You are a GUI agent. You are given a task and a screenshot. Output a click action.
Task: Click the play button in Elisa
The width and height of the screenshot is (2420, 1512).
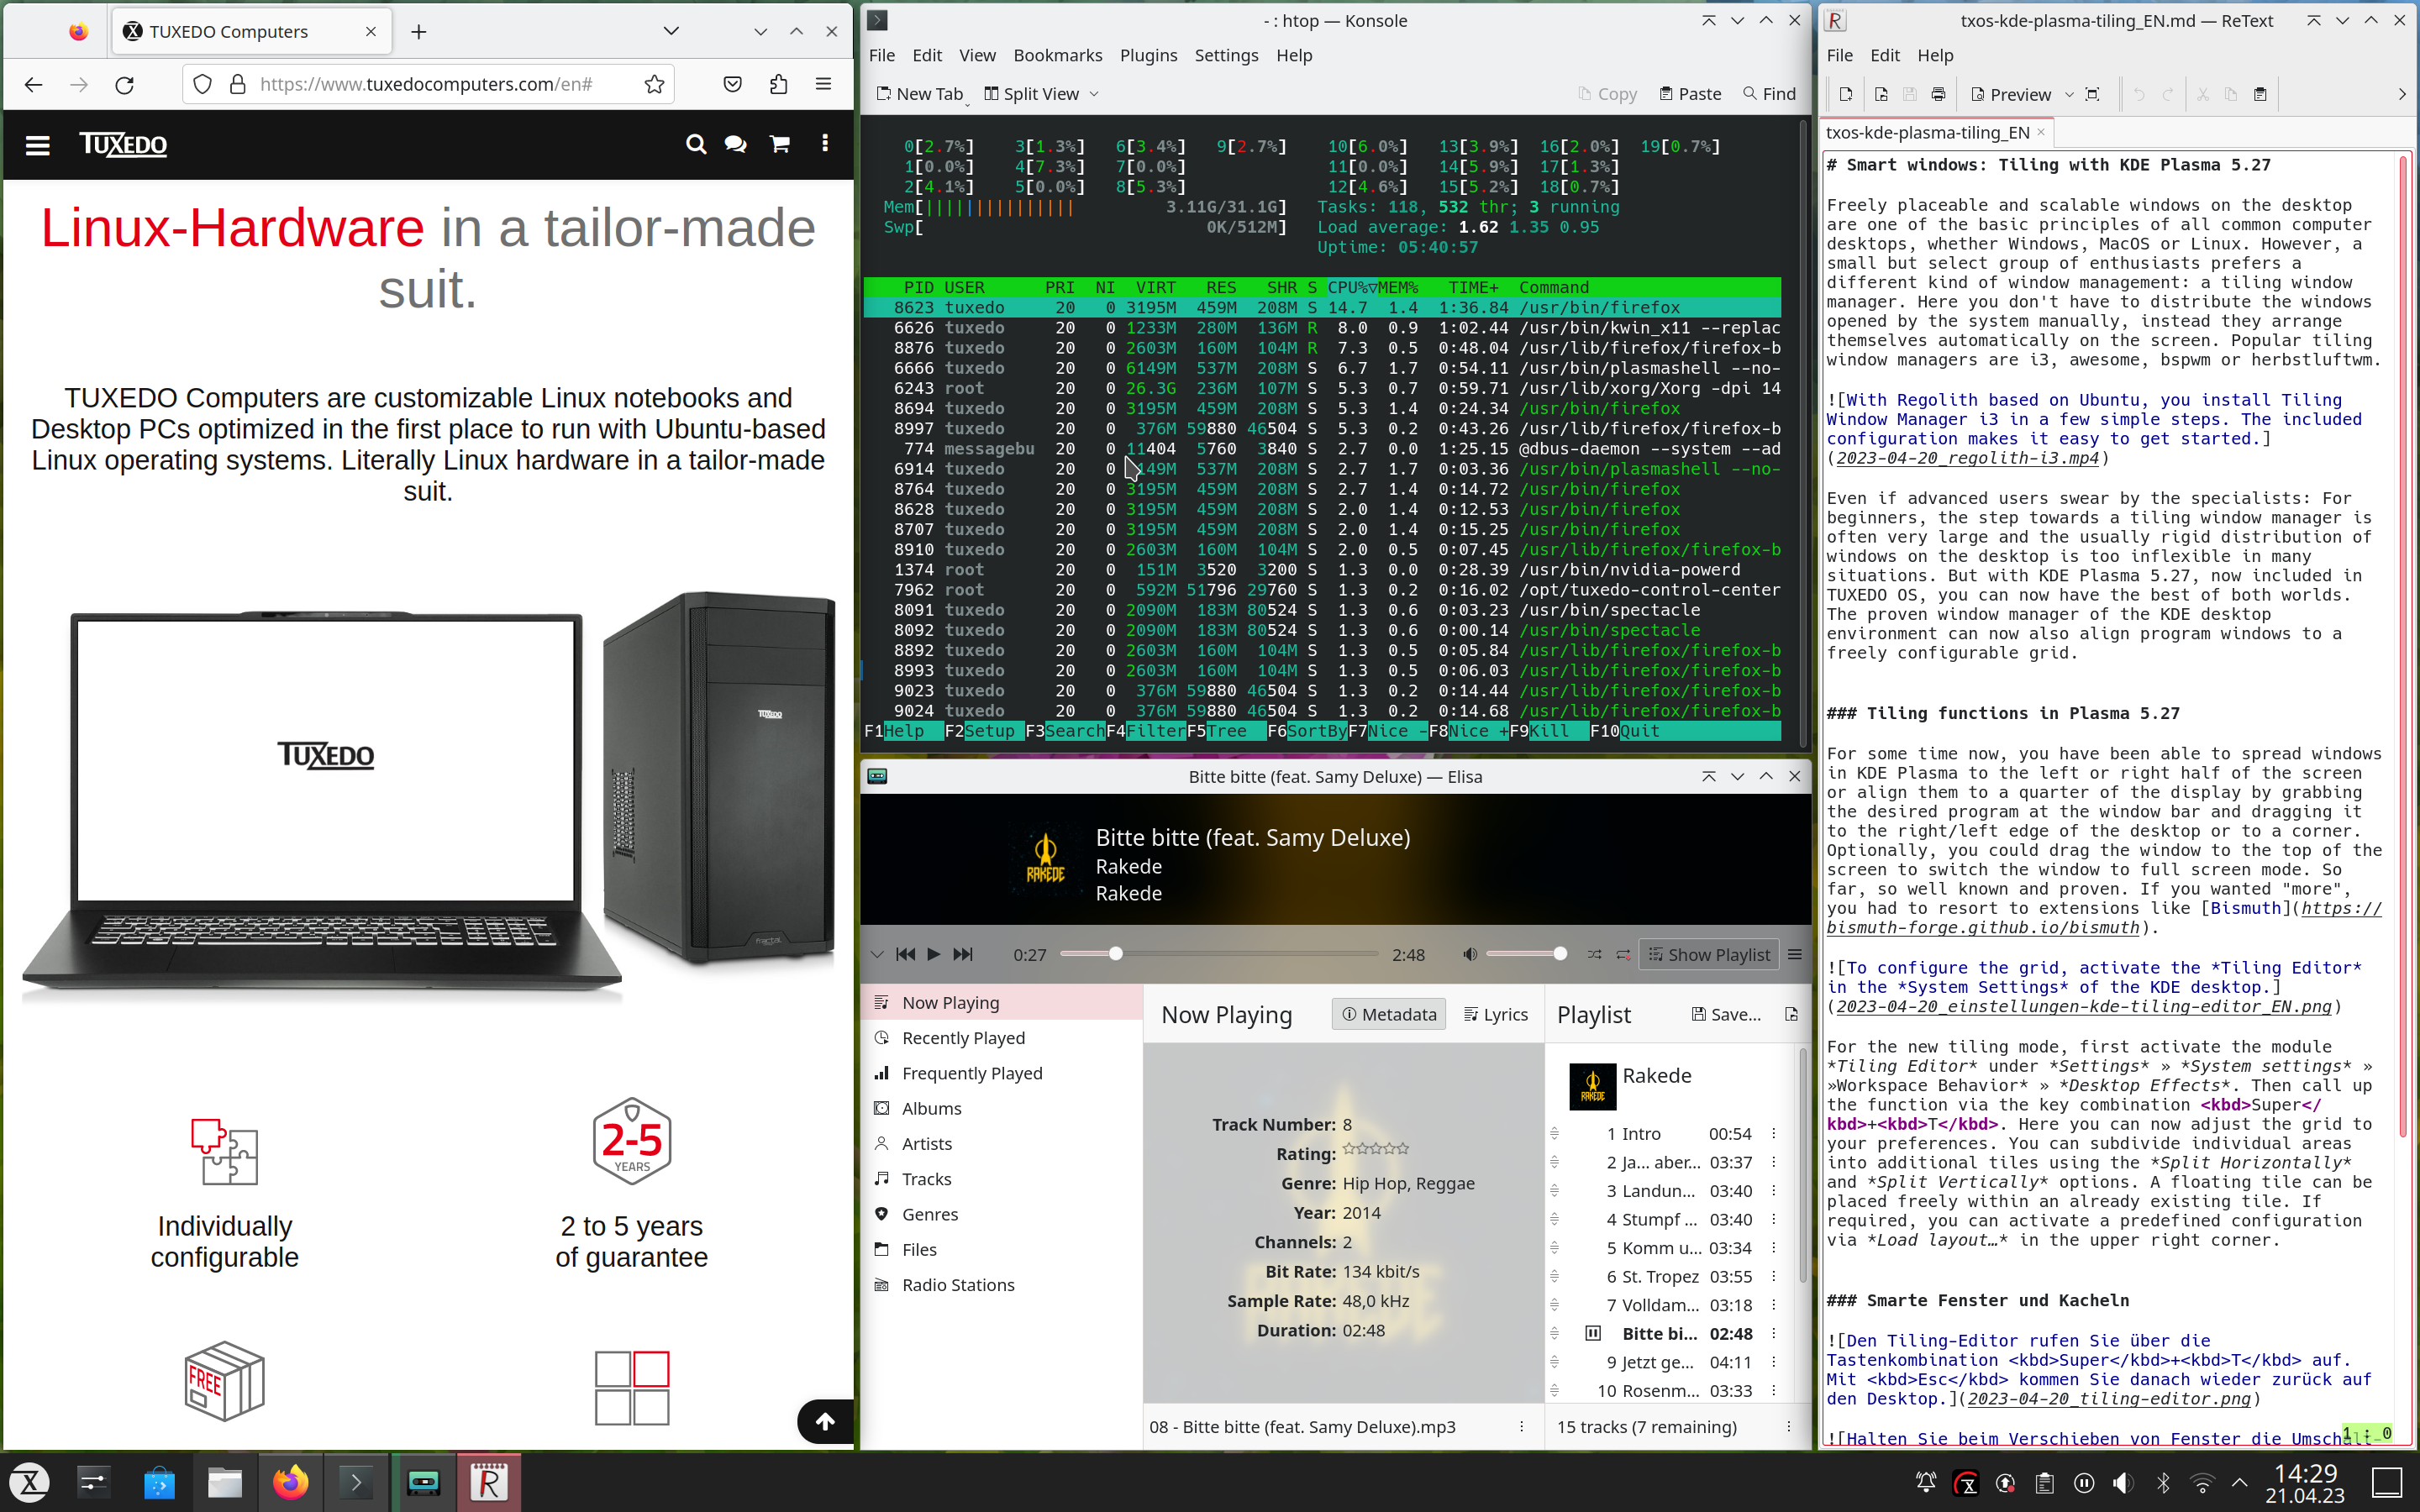[933, 954]
